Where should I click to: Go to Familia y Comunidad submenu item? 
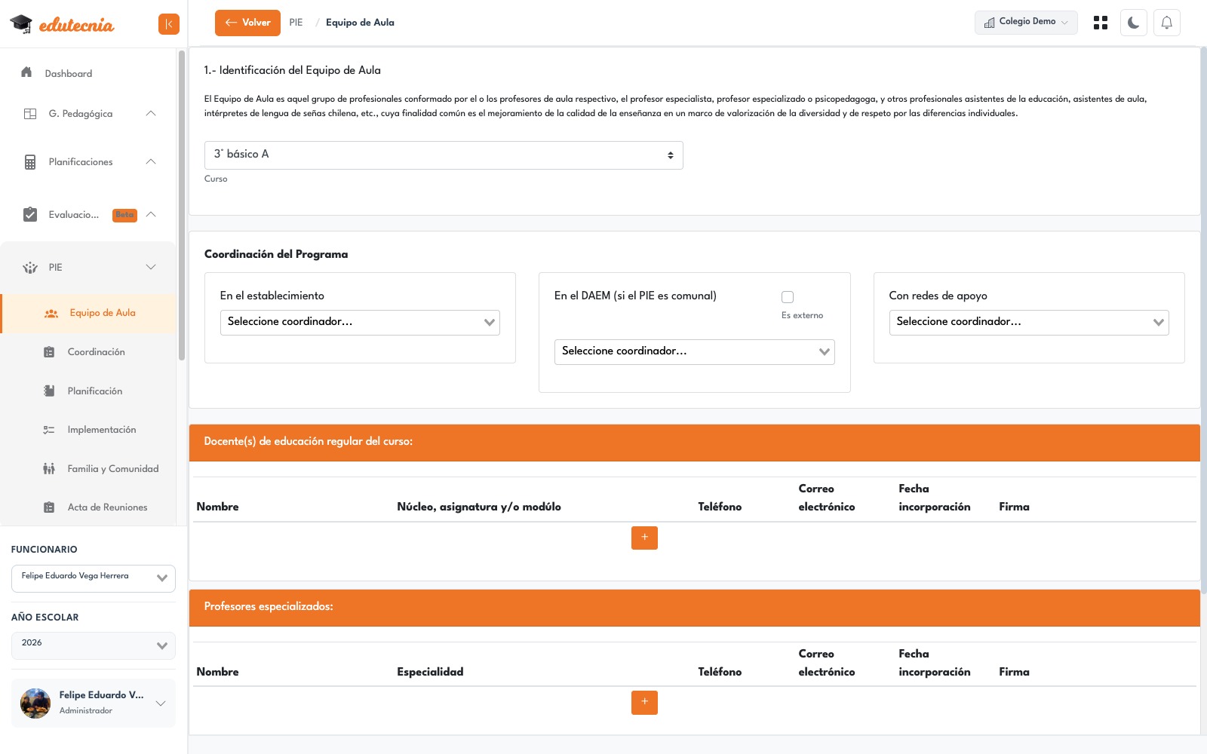89,469
